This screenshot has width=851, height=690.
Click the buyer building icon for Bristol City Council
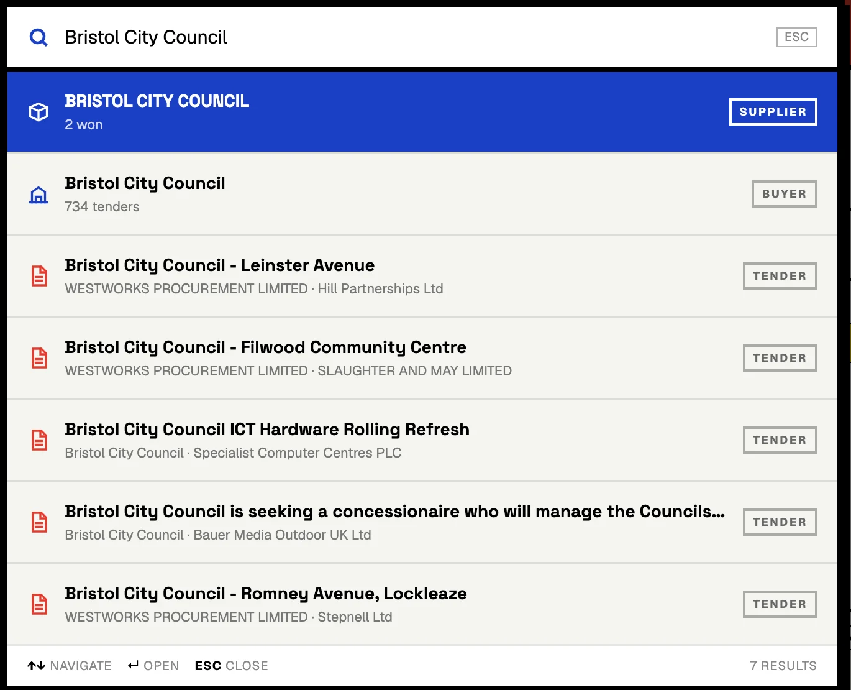click(x=39, y=195)
